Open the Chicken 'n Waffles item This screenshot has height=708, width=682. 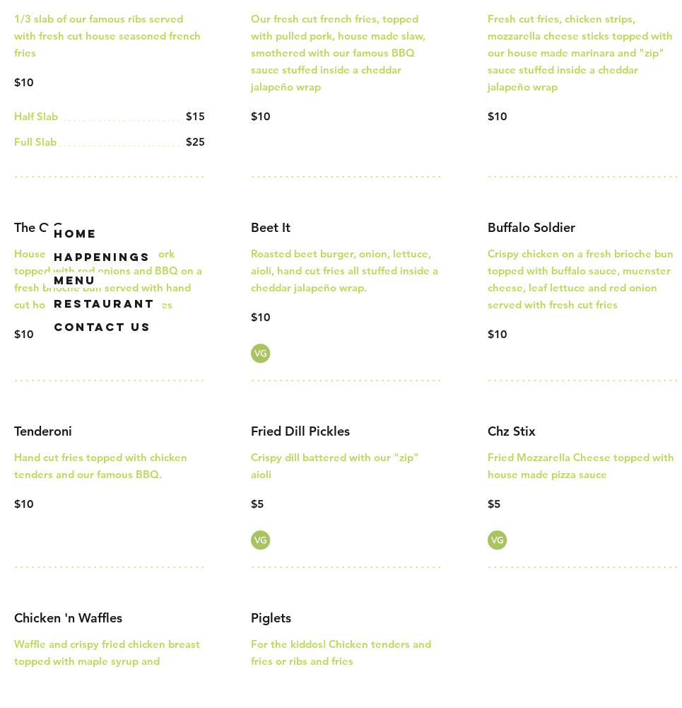pos(69,618)
